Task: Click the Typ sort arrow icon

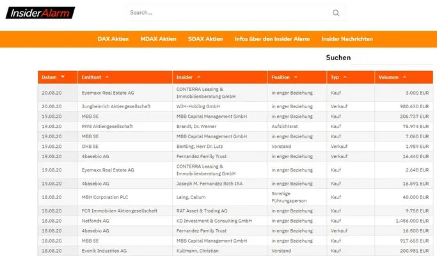Action: [x=345, y=77]
